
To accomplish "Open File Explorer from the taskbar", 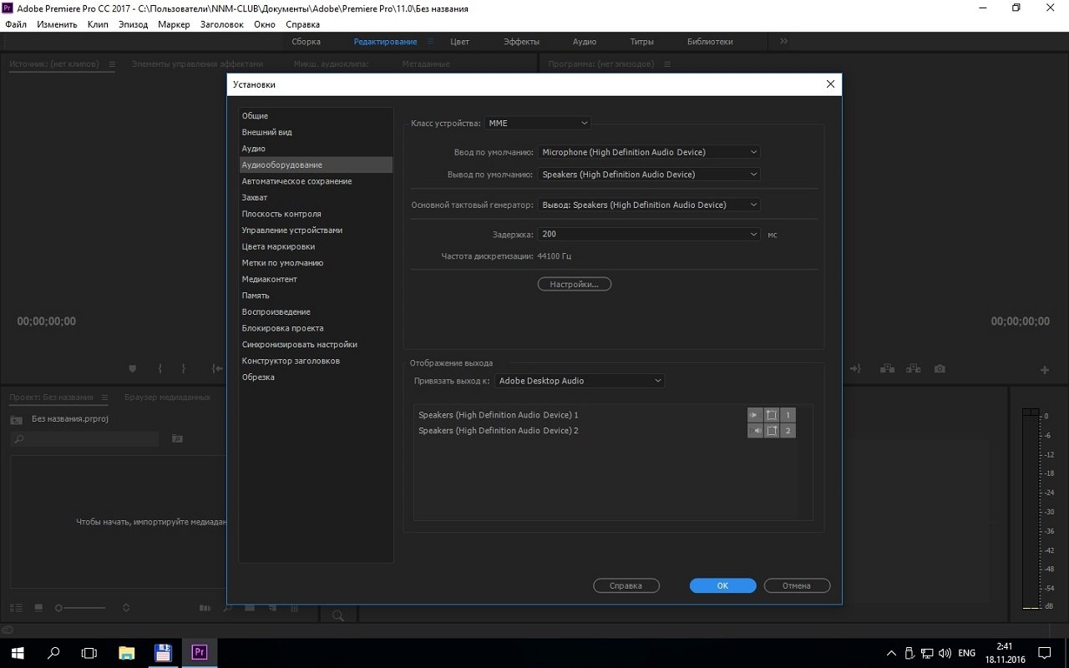I will tap(126, 652).
